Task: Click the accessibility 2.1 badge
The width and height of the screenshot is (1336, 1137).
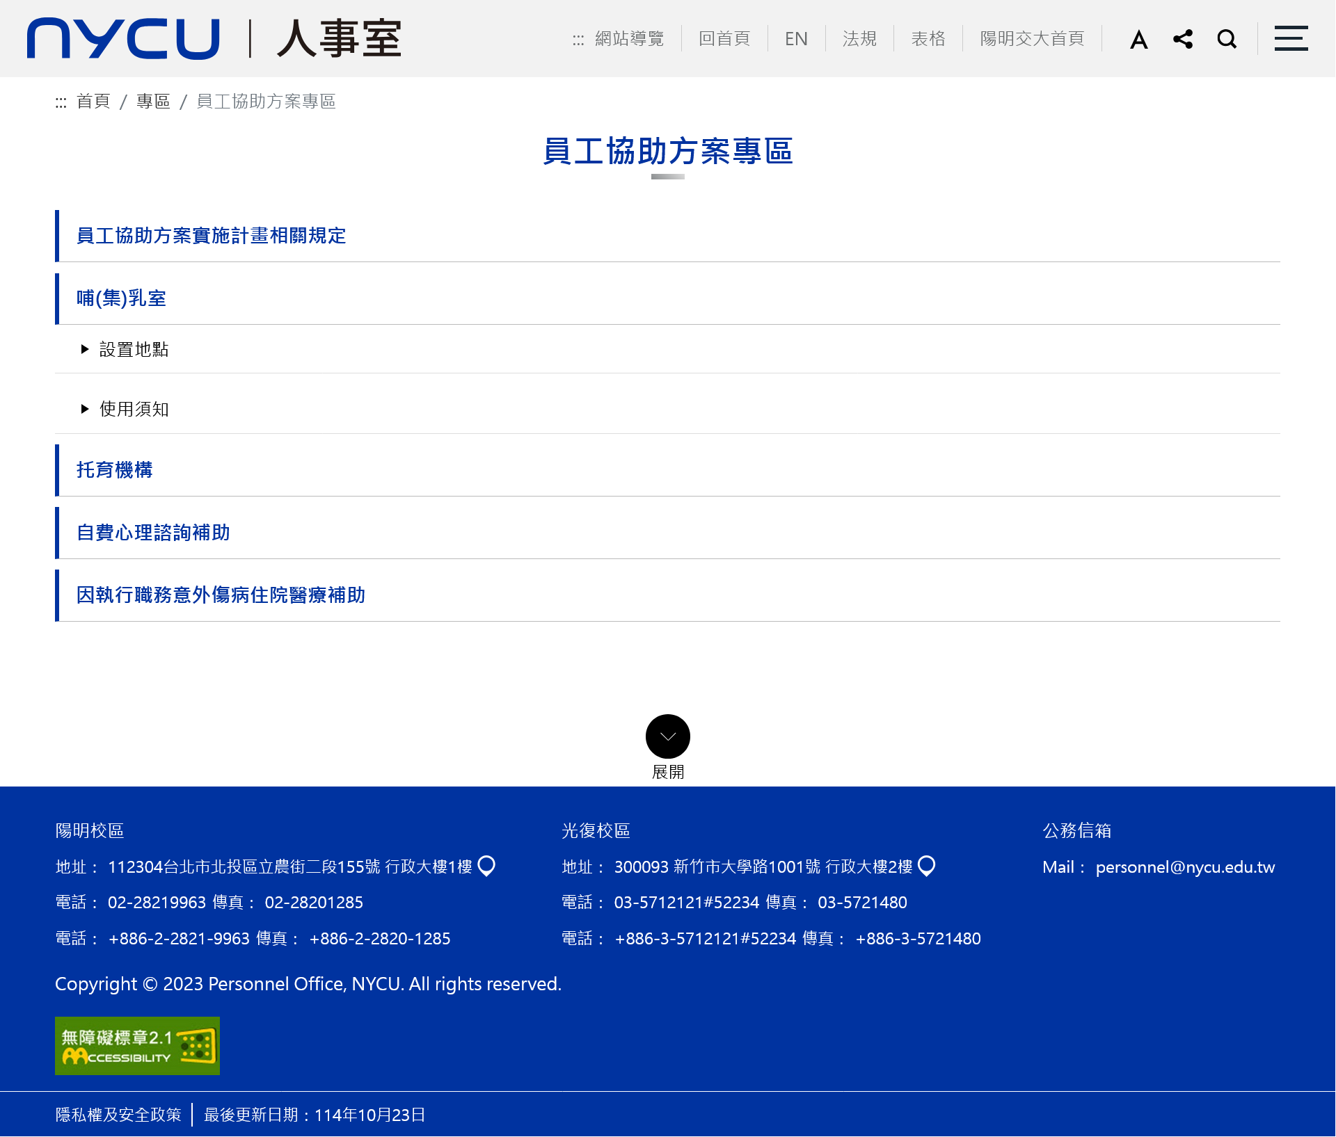Action: click(137, 1046)
